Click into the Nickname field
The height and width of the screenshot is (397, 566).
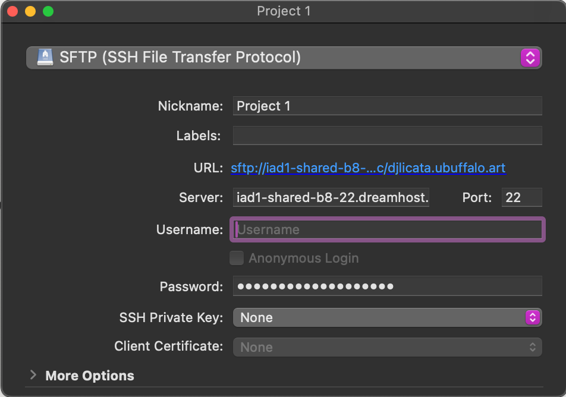[386, 106]
